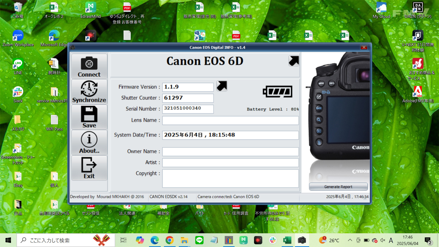Select the 販売管理(参考用) Excel file
Image resolution: width=439 pixels, height=247 pixels.
(236, 10)
